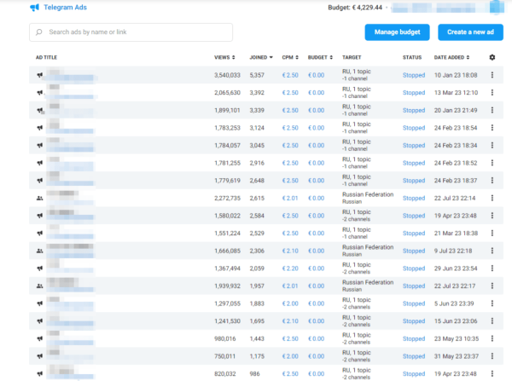Click the people icon of the 1,666,085 views ad
512x381 pixels.
coord(39,251)
